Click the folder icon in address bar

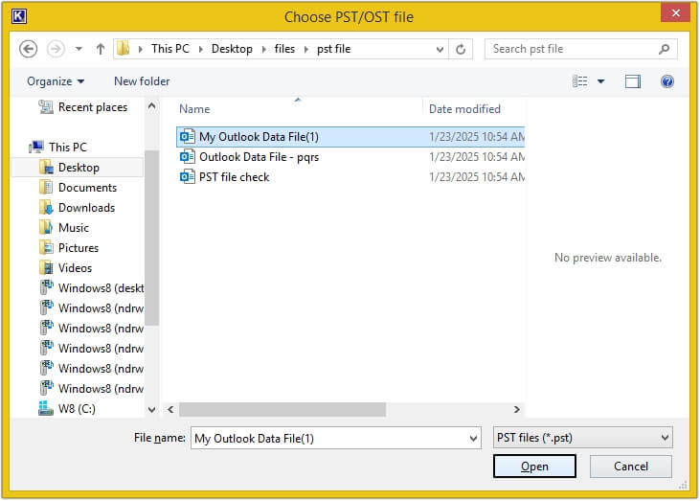tap(123, 48)
